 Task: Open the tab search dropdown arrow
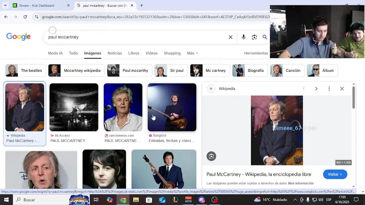[5, 5]
